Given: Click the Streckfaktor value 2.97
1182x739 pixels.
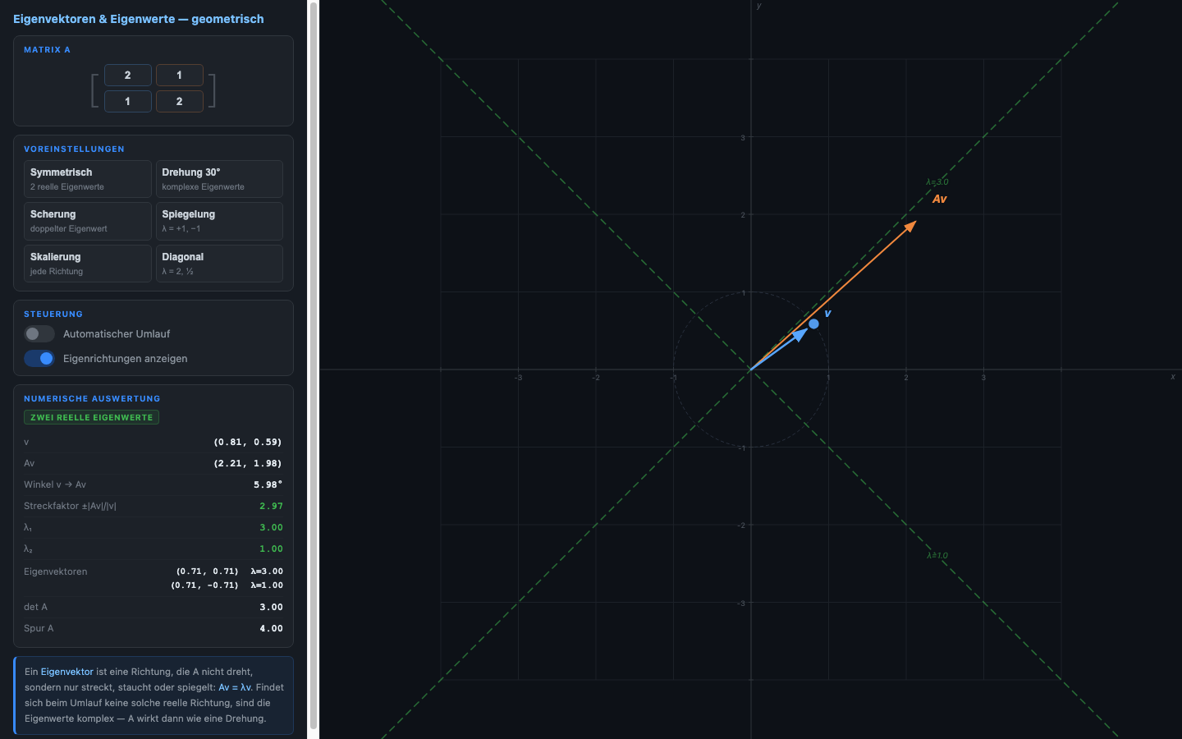Looking at the screenshot, I should pos(271,506).
